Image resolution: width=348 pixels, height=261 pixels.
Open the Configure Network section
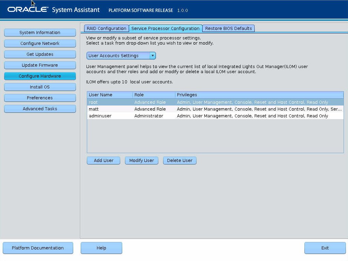pyautogui.click(x=40, y=43)
